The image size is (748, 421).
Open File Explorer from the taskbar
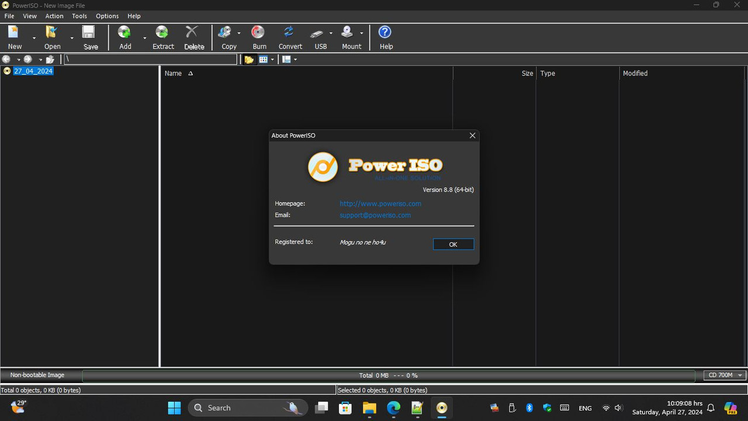pyautogui.click(x=369, y=408)
